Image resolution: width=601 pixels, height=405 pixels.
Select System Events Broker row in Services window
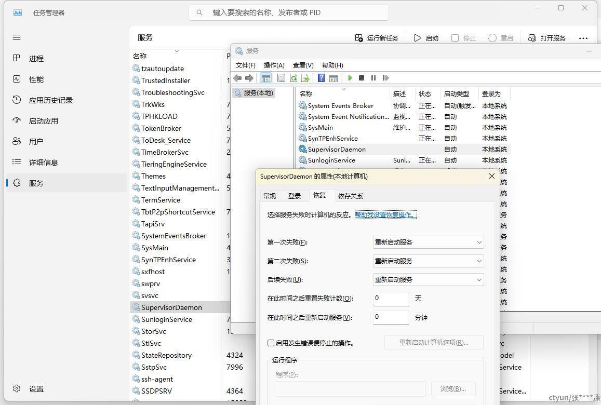404,106
